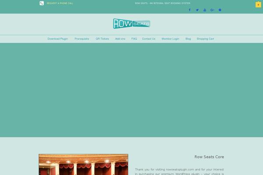
Task: Click the theater stage image
Action: click(83, 164)
